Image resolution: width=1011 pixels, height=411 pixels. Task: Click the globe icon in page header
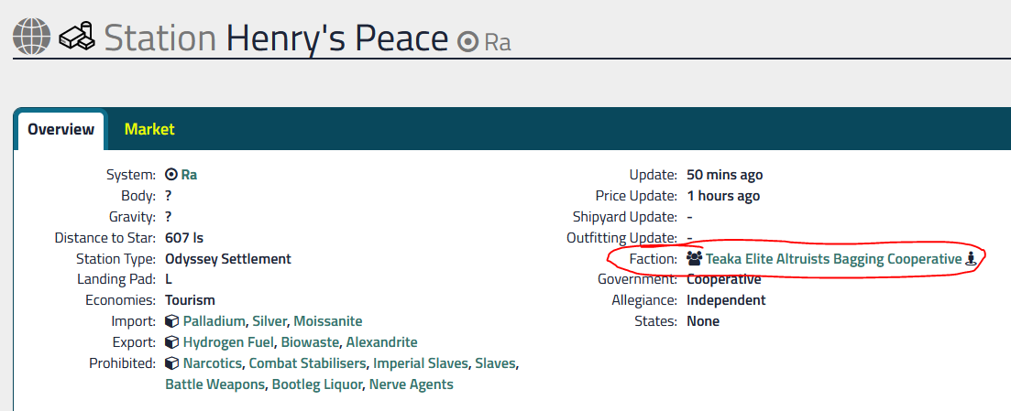tap(31, 38)
